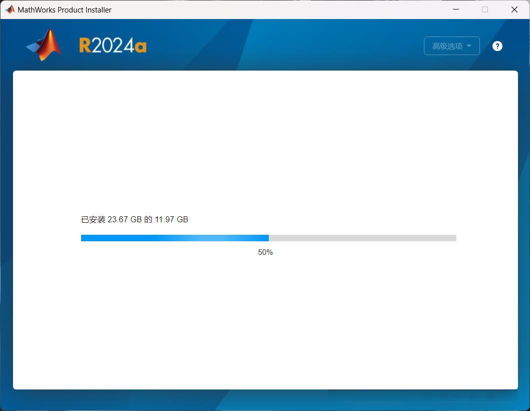Viewport: 530px width, 411px height.
Task: Click the R2024a release logo
Action: click(113, 45)
